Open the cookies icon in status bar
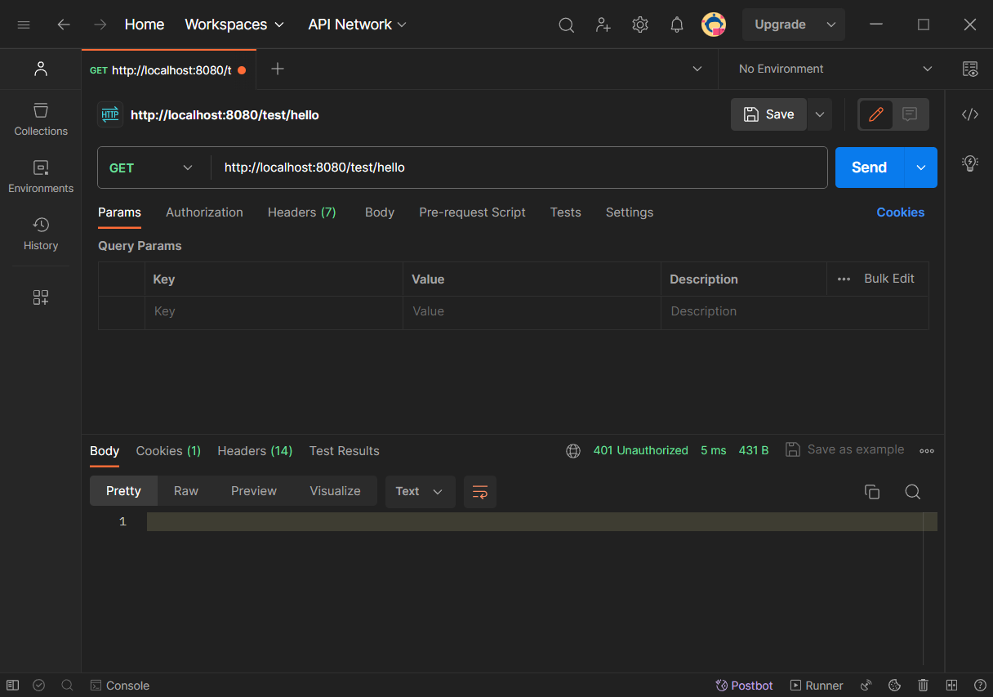 [x=894, y=686]
